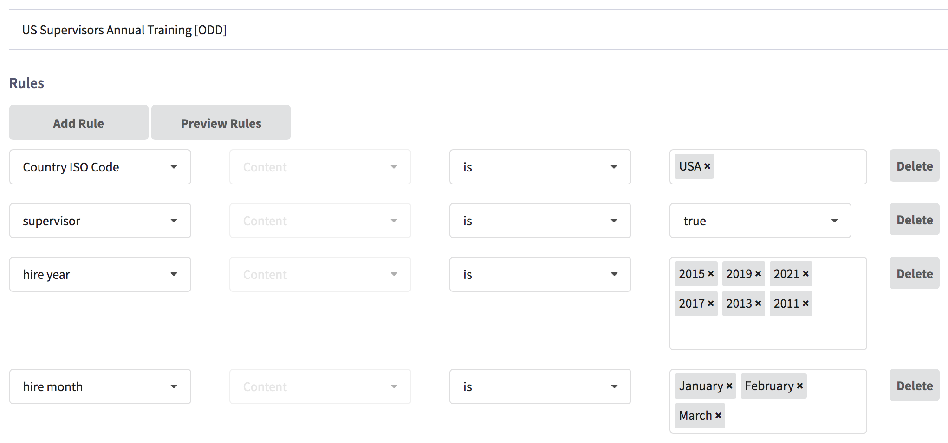Open the 'is' operator dropdown for supervisor
Viewport: 948px width, 443px height.
[x=540, y=221]
